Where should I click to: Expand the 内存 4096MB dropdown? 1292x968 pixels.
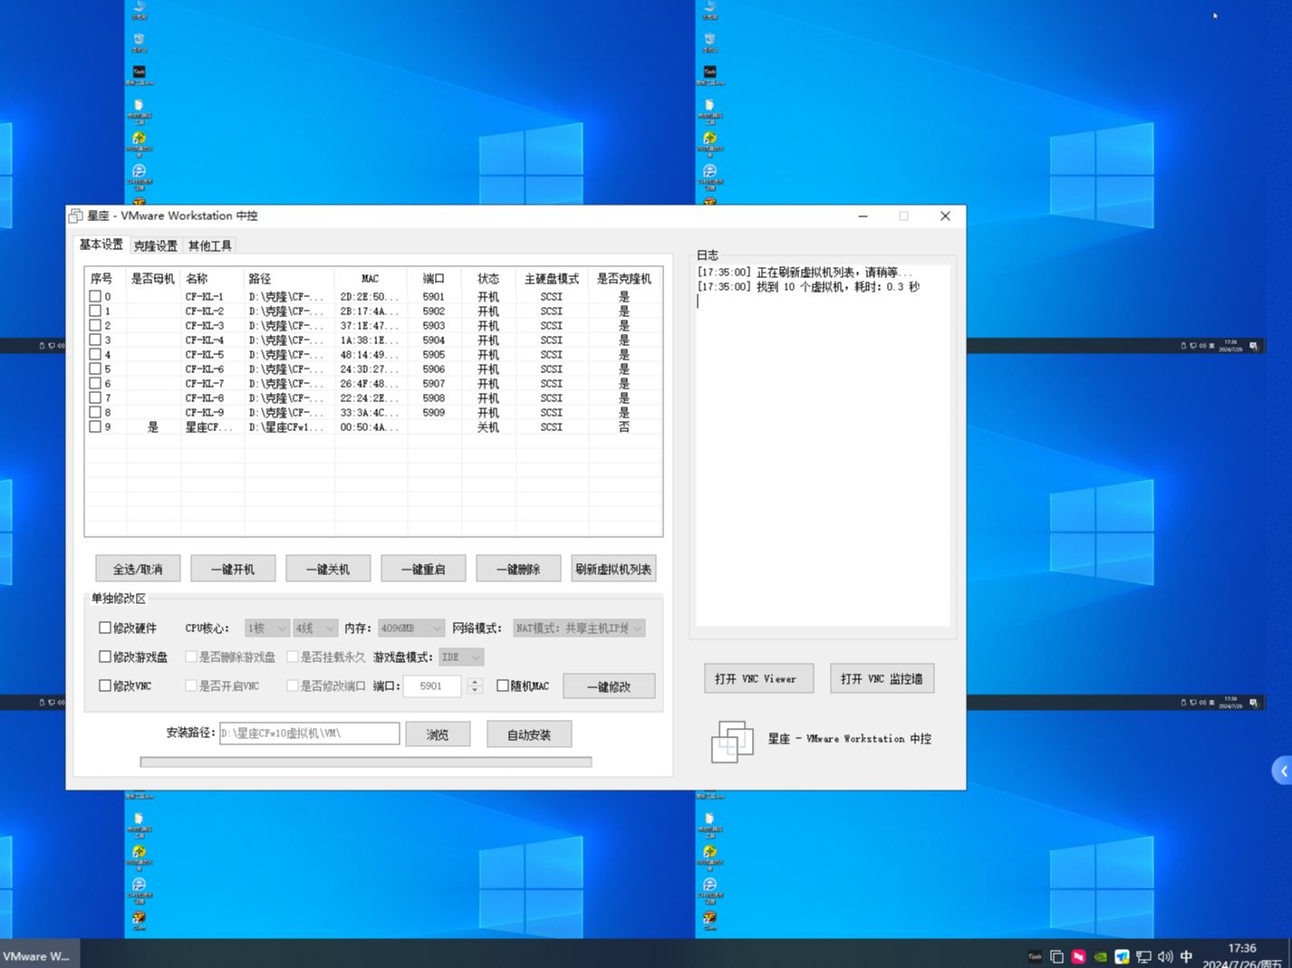tap(411, 628)
